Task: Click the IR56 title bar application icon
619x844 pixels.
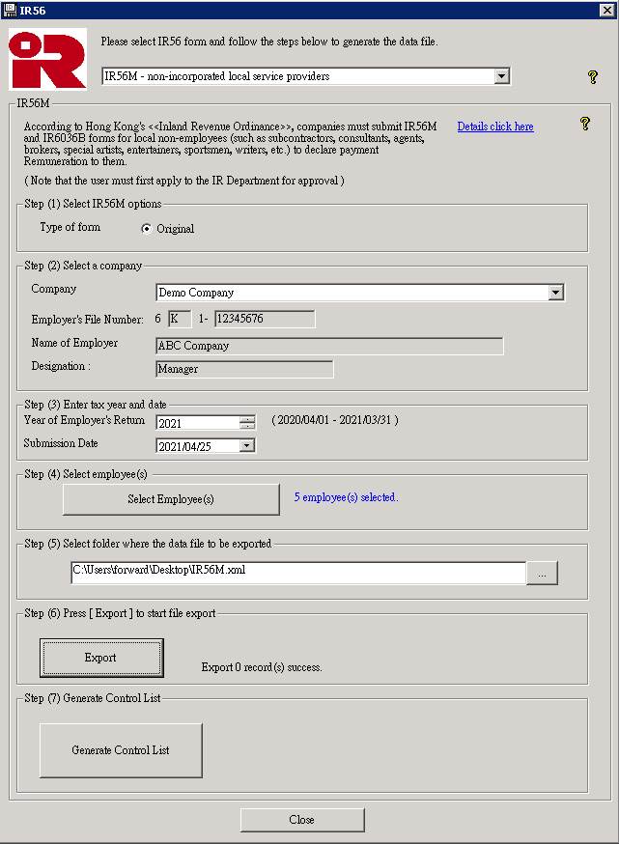Action: tap(10, 10)
